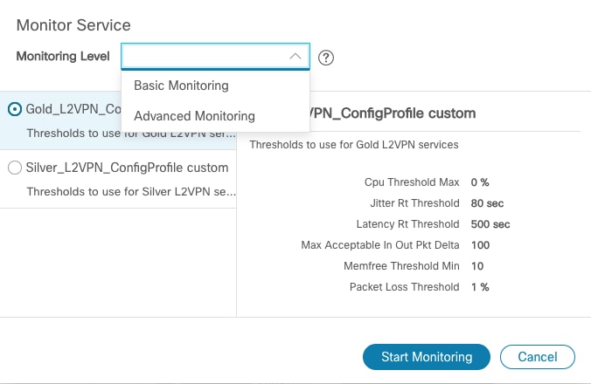Click the Gold L2VPN thresholds description in list
591x384 pixels.
click(131, 134)
